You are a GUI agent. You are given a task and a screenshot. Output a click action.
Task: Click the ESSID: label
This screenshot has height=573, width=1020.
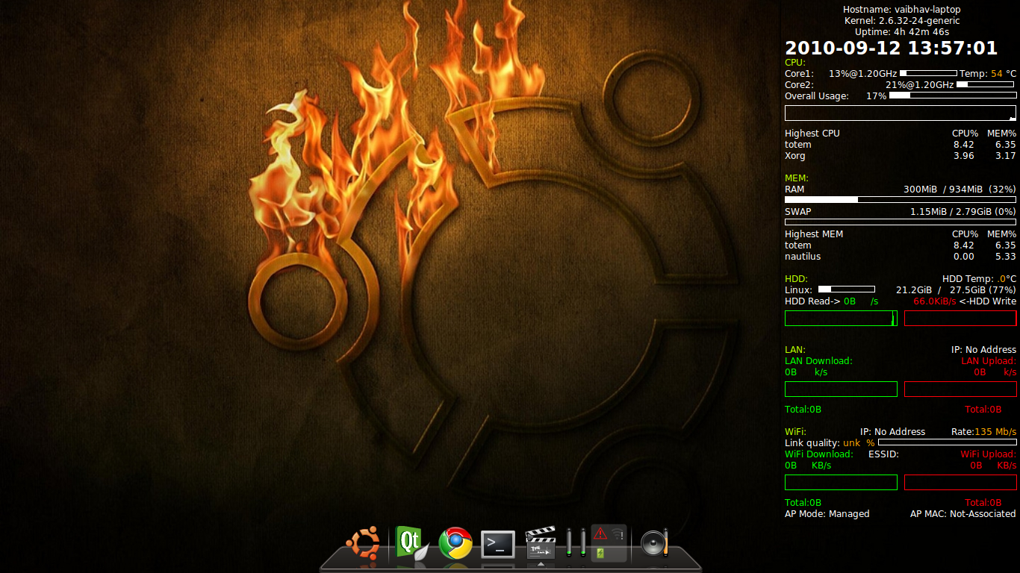tap(883, 454)
